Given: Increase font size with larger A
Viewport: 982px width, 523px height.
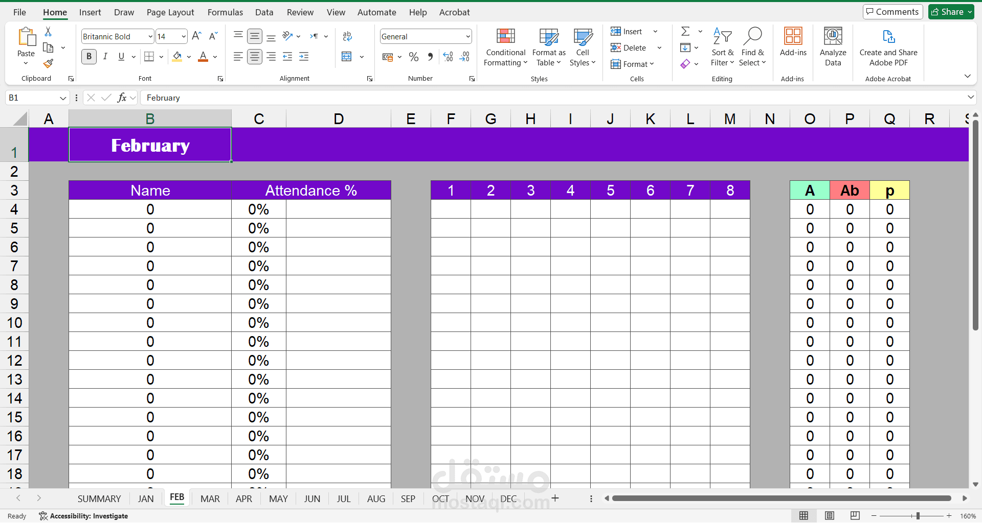Looking at the screenshot, I should pyautogui.click(x=196, y=36).
